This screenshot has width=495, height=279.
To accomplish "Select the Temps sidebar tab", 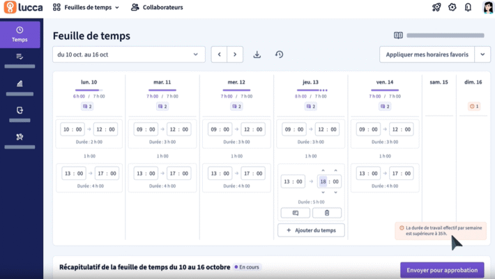I will [20, 34].
